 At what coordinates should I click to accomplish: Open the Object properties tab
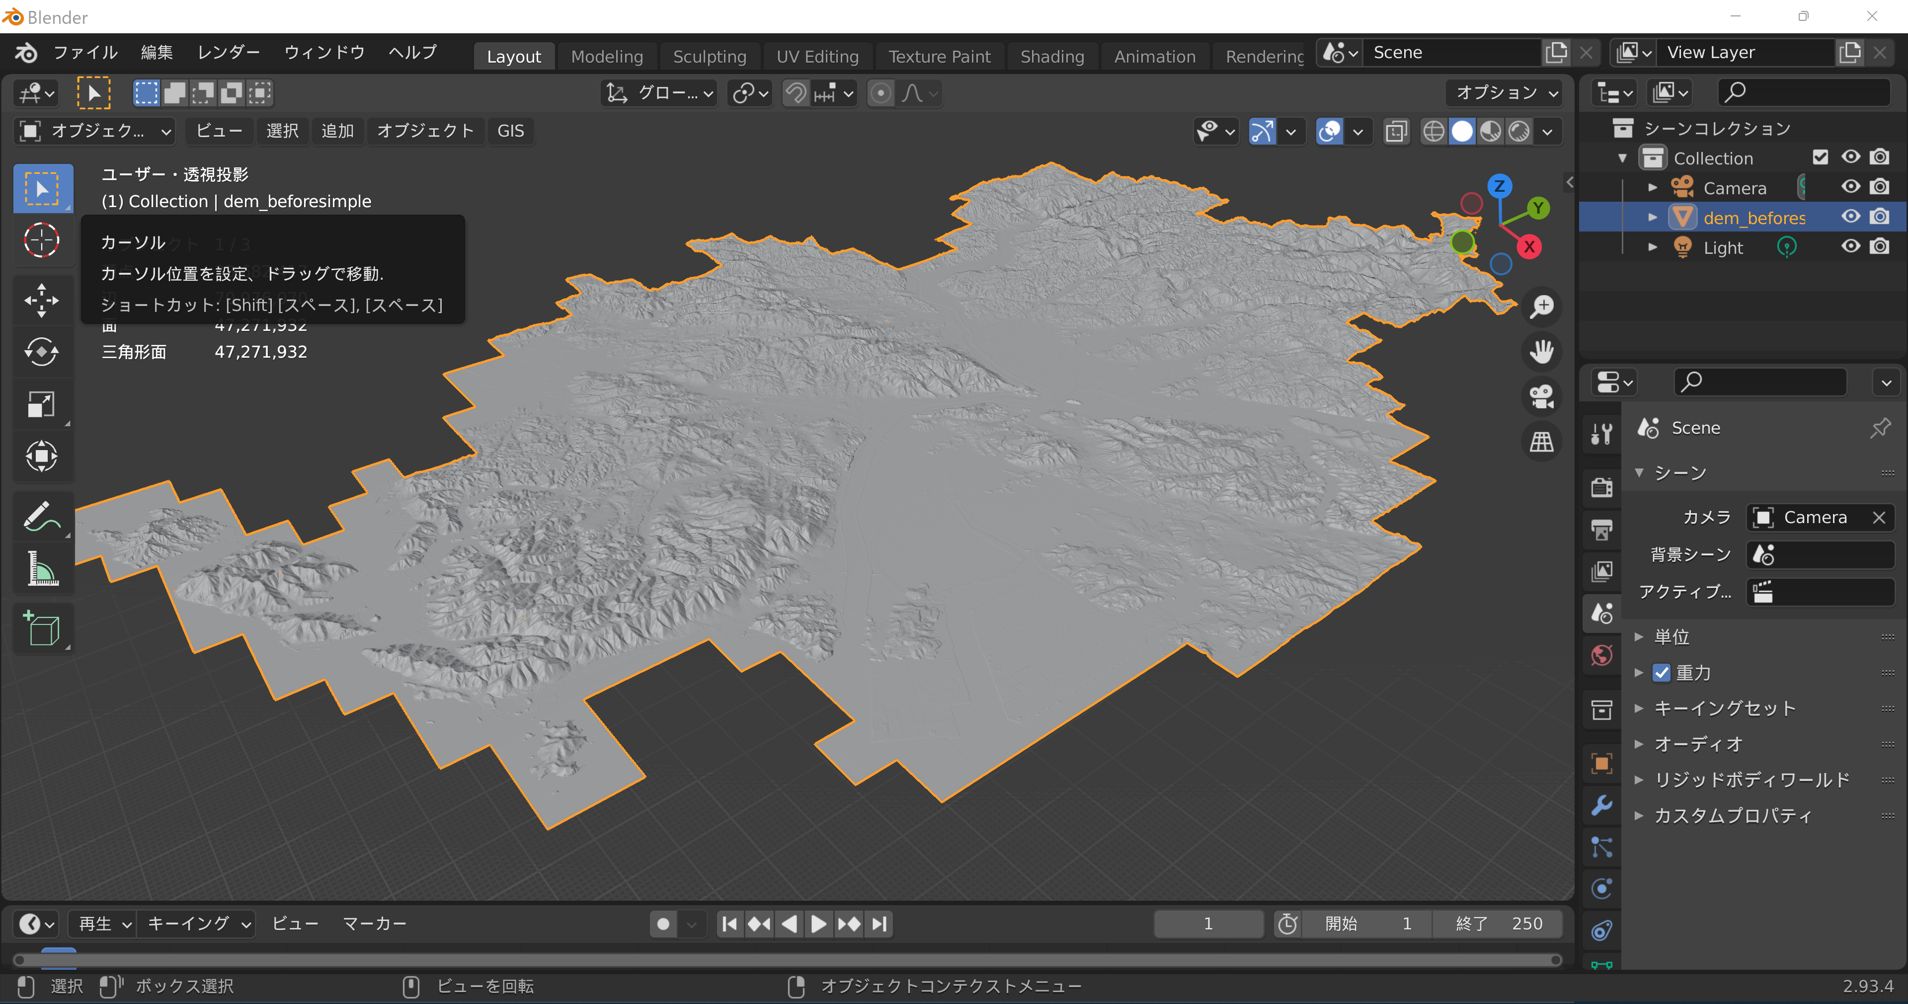[x=1601, y=764]
